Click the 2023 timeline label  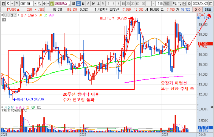[x=165, y=135]
